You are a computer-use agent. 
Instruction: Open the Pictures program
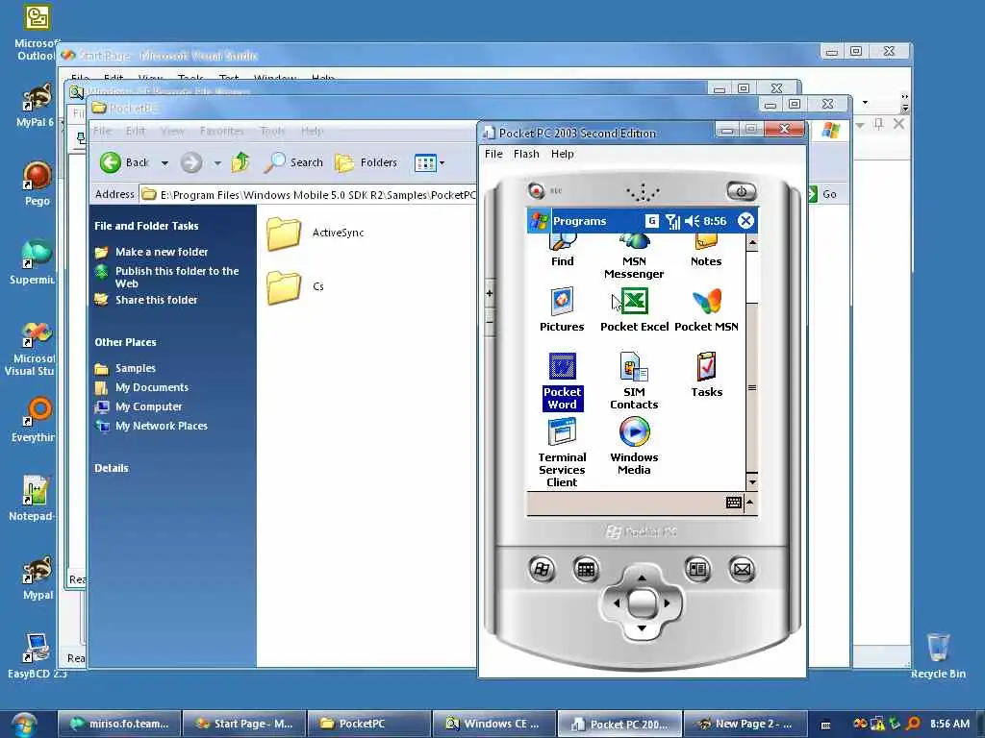(x=562, y=309)
